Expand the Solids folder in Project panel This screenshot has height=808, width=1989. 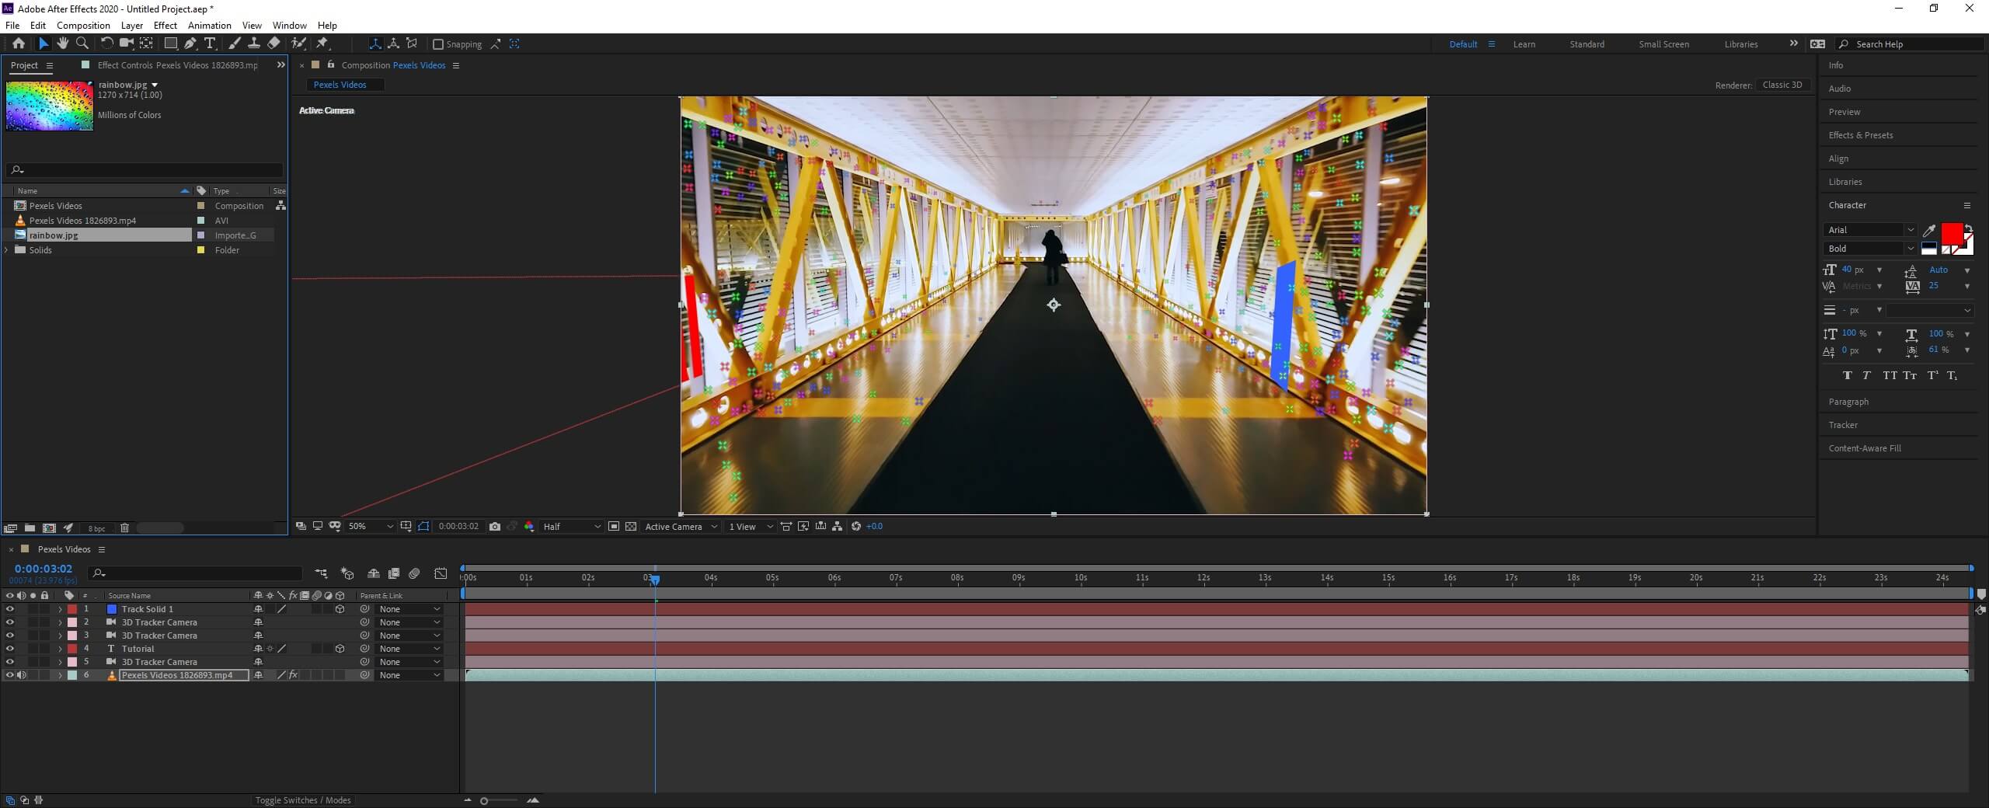coord(7,250)
